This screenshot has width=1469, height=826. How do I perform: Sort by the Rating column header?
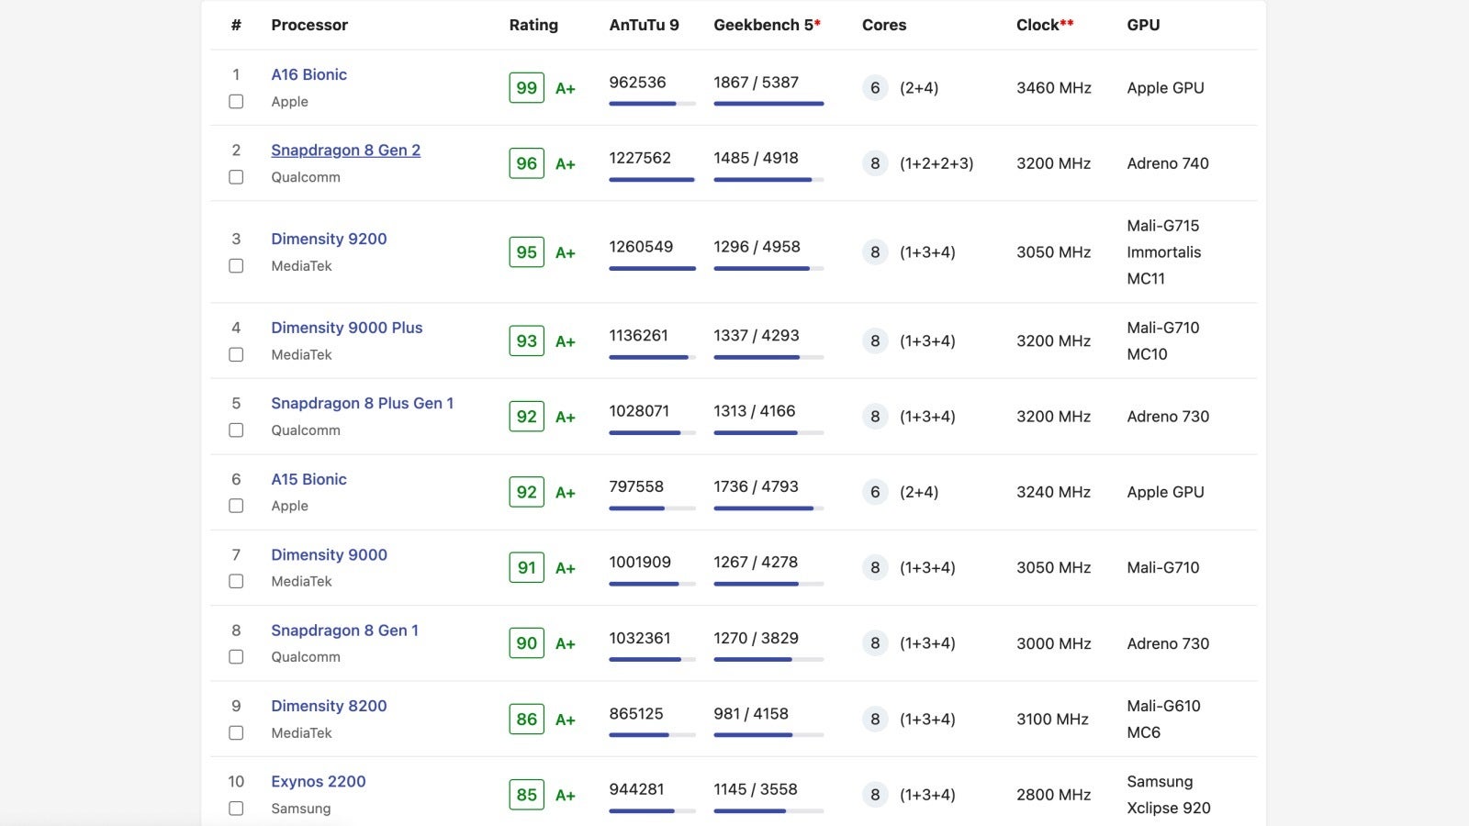pos(533,25)
